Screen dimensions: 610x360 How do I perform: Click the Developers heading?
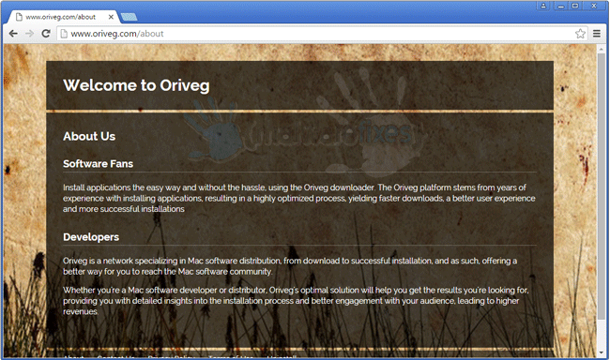91,237
